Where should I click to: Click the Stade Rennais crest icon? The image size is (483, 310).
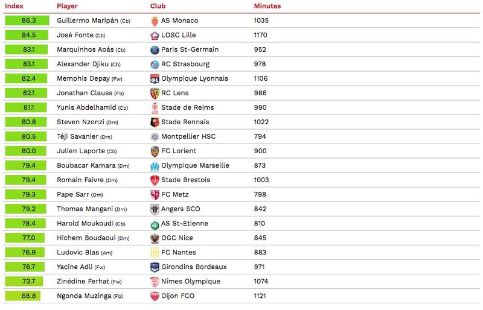pyautogui.click(x=155, y=122)
